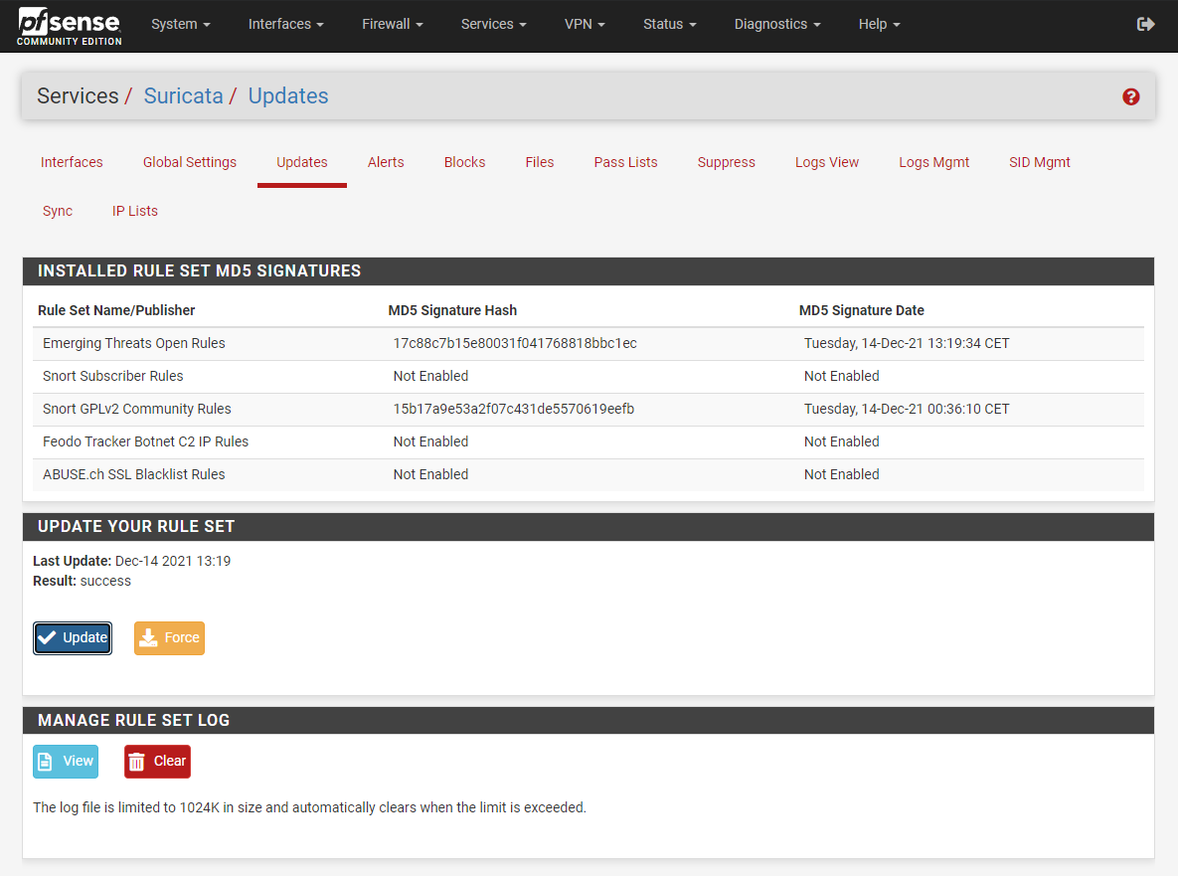Switch to the Logs View tab
The width and height of the screenshot is (1178, 876).
tap(826, 162)
